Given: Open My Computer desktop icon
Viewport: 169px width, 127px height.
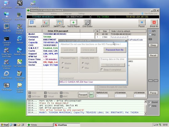Looking at the screenshot, I should [6, 4].
